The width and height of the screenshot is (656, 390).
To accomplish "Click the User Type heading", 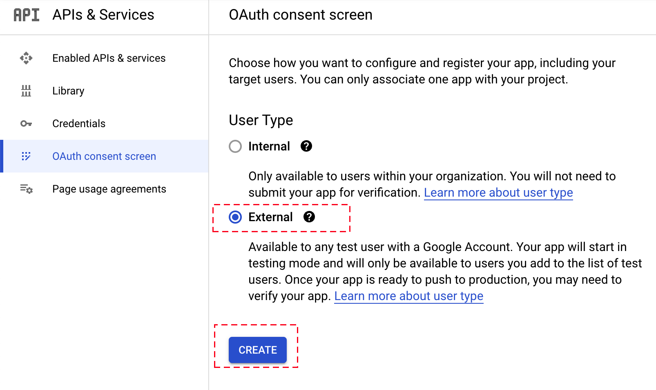I will [x=261, y=120].
